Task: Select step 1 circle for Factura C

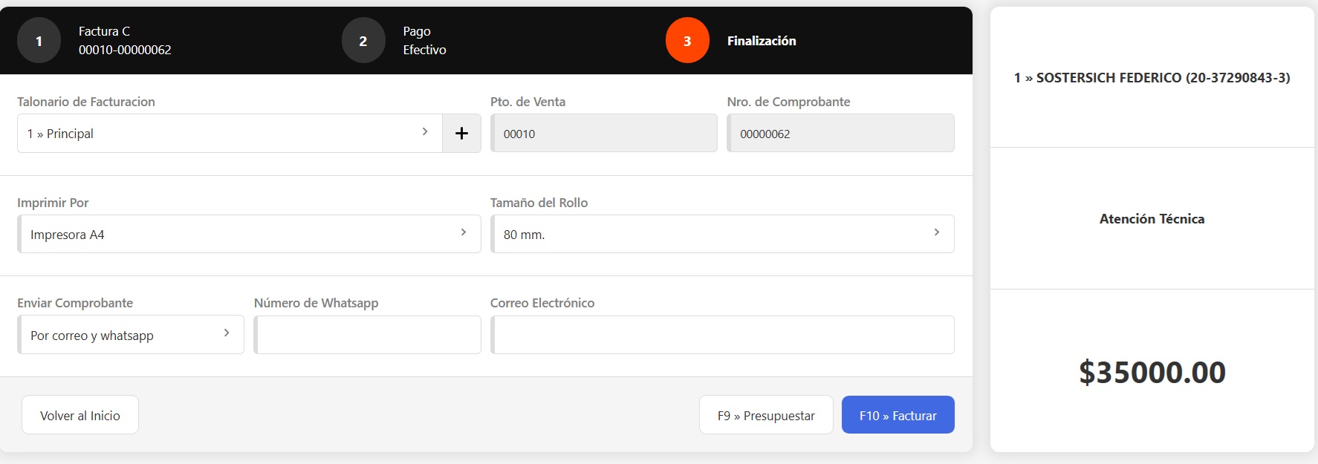Action: point(39,41)
